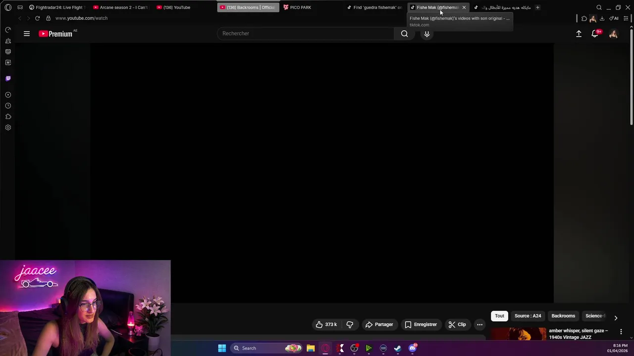Open browser extensions puzzle icon
Image resolution: width=634 pixels, height=356 pixels.
584,18
